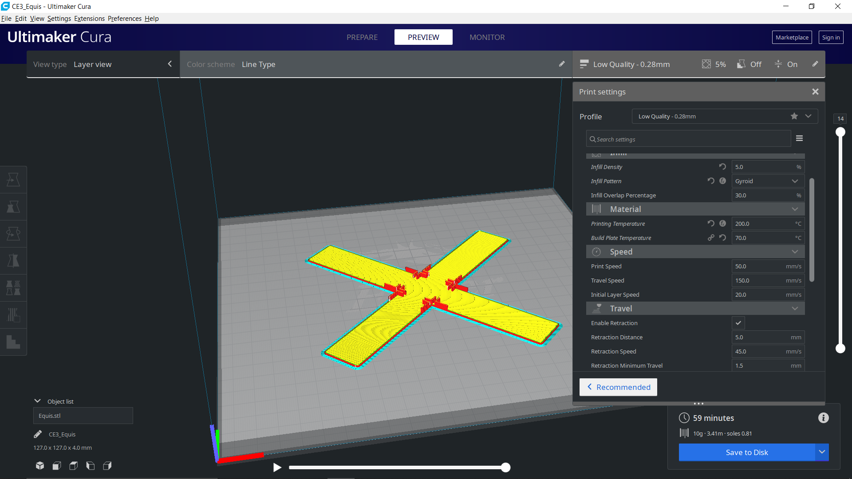Open the Infill Pattern Gyroid dropdown
This screenshot has height=479, width=852.
[x=768, y=181]
